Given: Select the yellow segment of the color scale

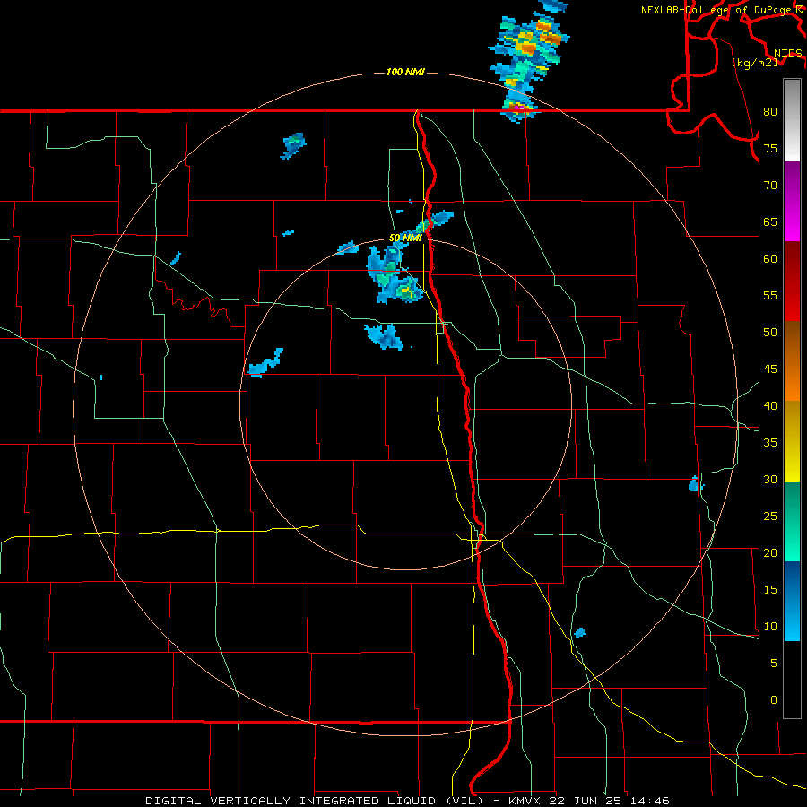Looking at the screenshot, I should (792, 441).
